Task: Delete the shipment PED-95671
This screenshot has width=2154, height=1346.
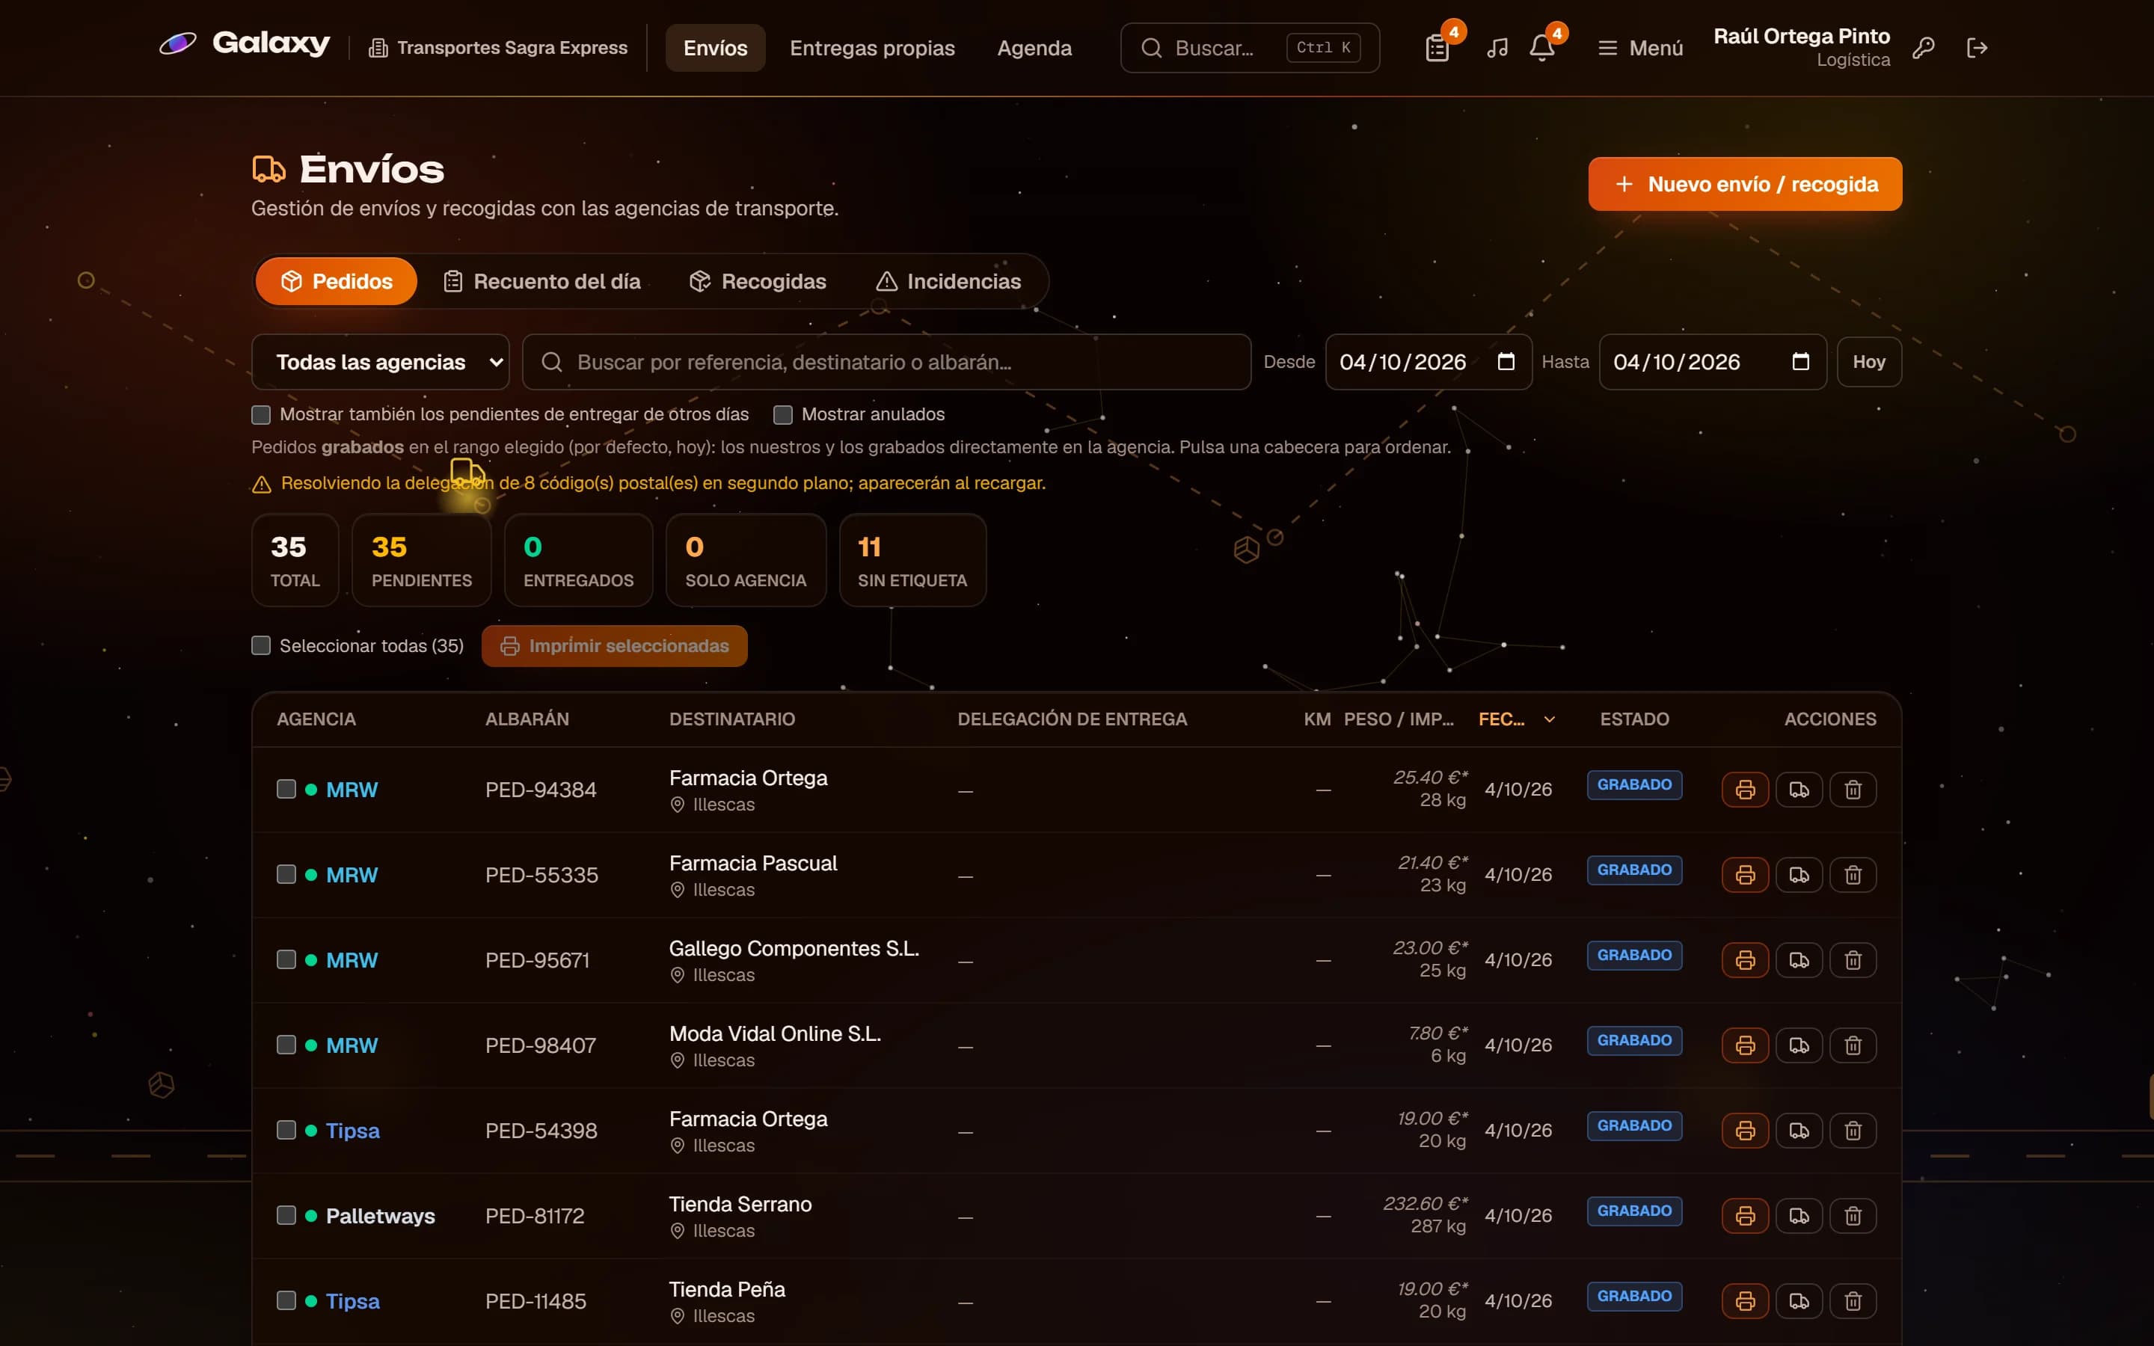Action: (1853, 961)
